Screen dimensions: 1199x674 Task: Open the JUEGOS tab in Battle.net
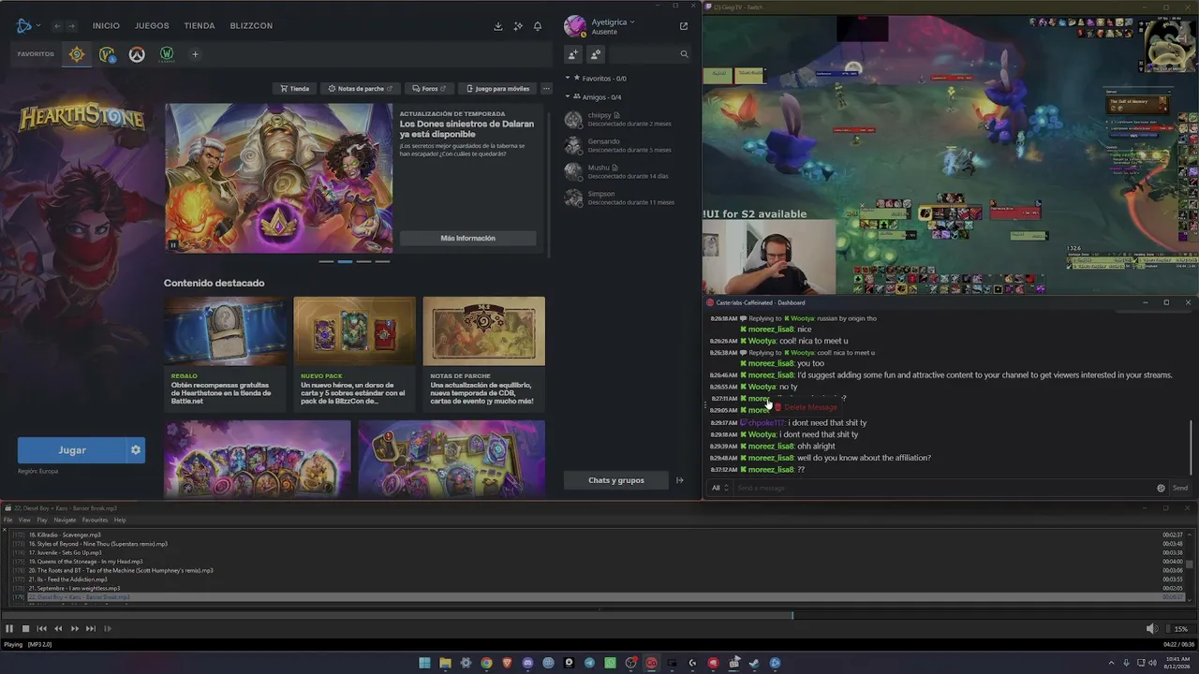point(152,26)
